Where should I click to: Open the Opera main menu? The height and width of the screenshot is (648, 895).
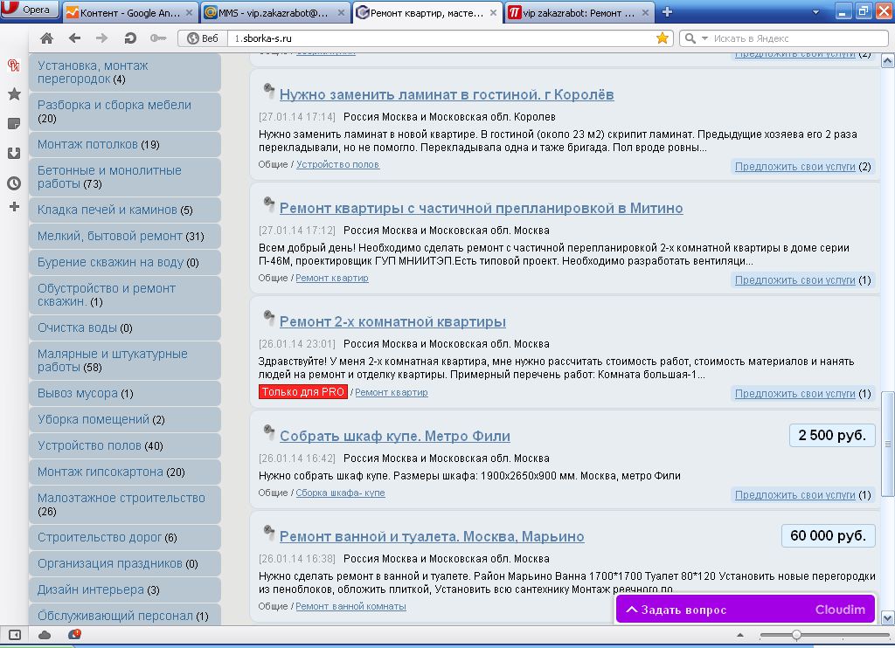click(x=30, y=10)
